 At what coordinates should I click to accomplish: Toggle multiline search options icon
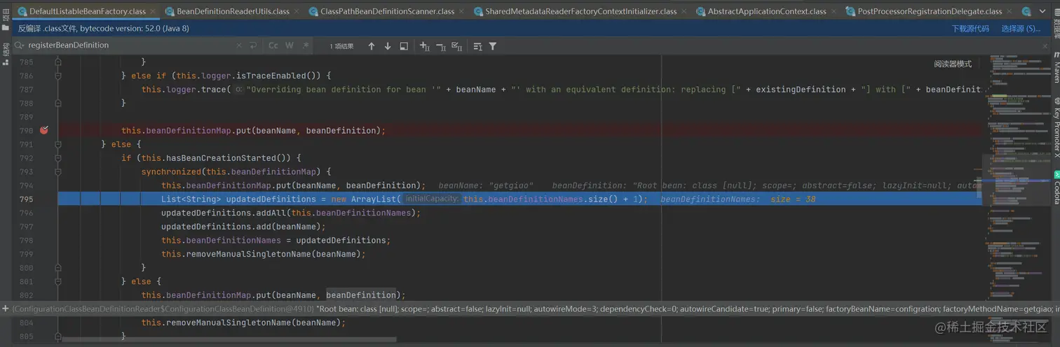[477, 46]
